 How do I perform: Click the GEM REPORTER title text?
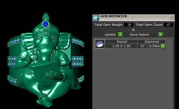point(114,16)
